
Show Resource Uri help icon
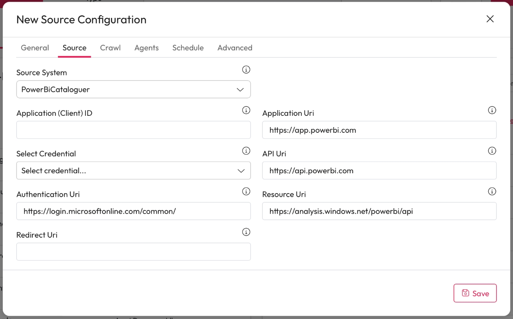click(492, 191)
